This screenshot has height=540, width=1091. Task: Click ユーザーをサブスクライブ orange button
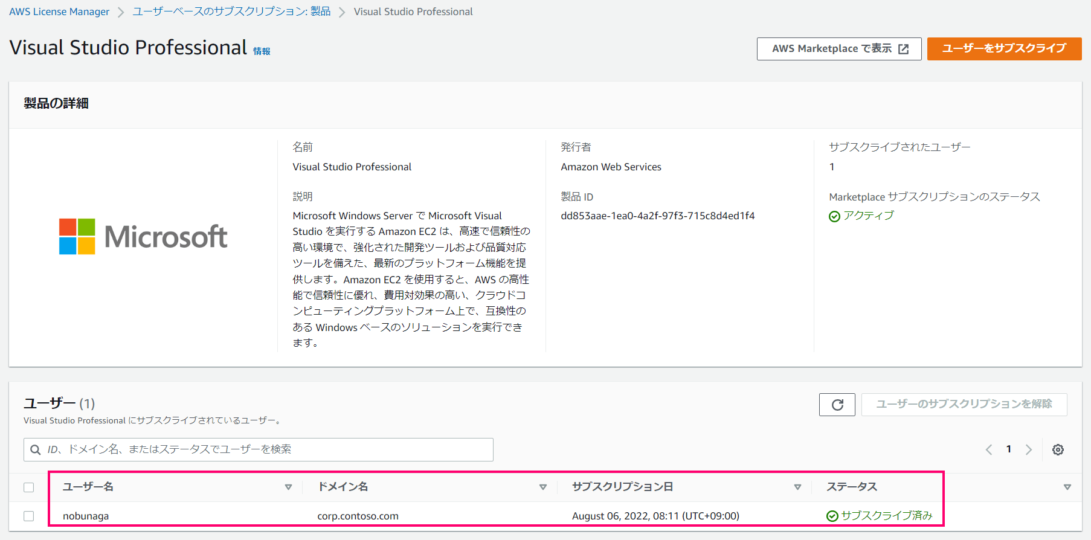pyautogui.click(x=1004, y=48)
